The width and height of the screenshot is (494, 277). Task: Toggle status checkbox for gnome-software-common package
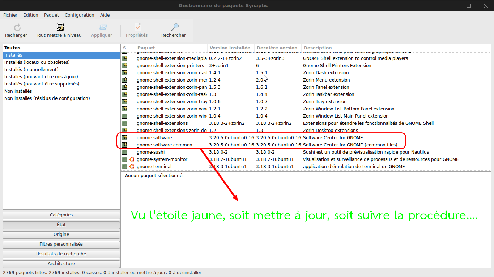124,145
